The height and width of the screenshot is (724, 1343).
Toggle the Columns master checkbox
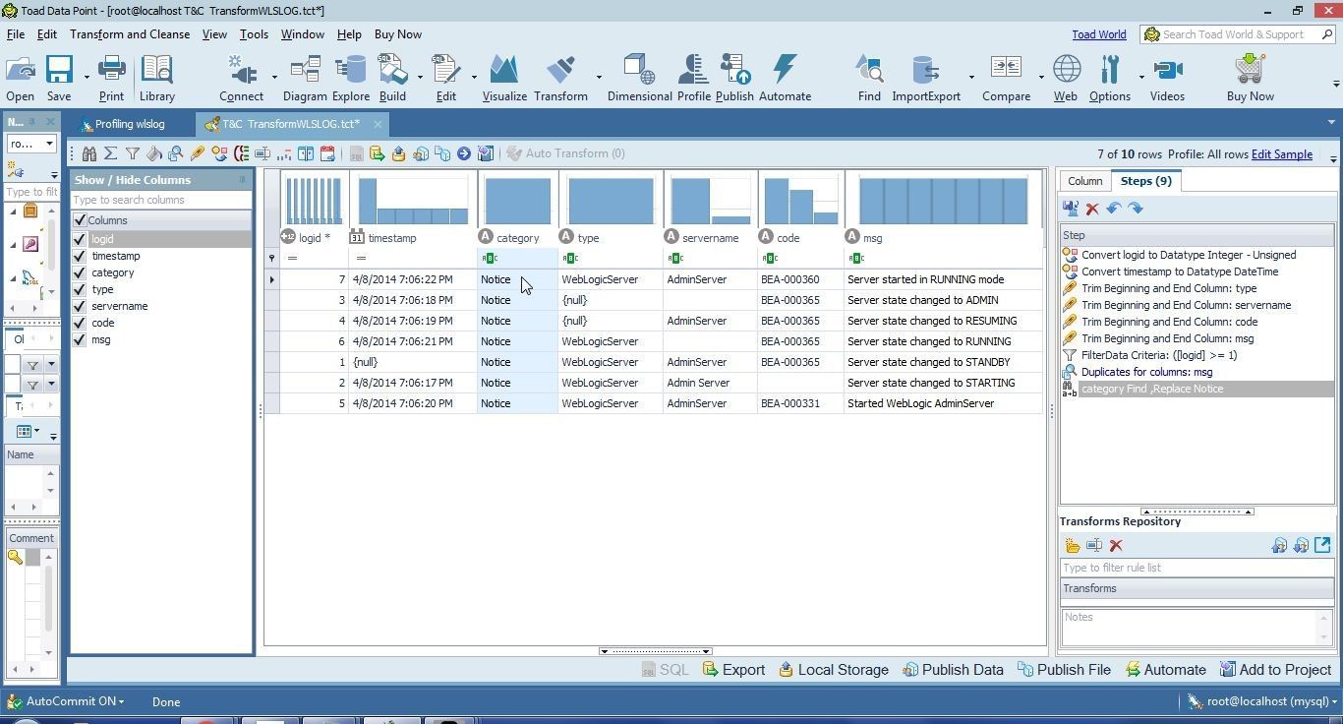(80, 220)
